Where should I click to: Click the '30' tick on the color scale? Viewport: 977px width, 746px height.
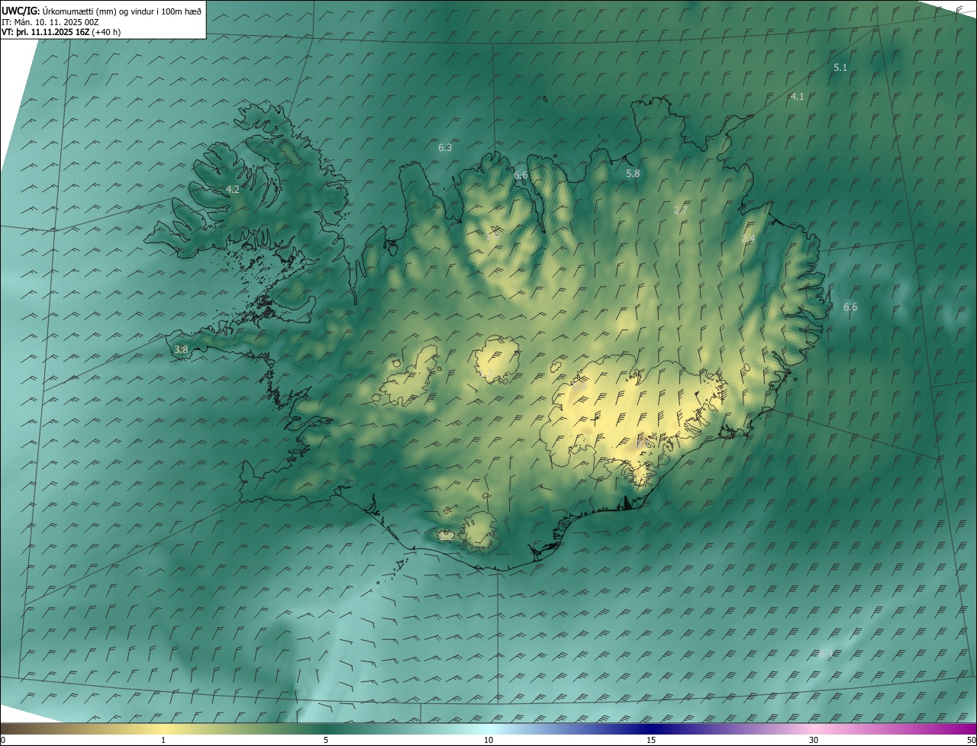[x=814, y=741]
